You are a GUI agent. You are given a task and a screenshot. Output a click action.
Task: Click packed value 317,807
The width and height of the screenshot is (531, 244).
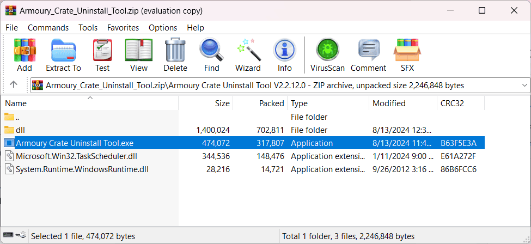coord(270,143)
